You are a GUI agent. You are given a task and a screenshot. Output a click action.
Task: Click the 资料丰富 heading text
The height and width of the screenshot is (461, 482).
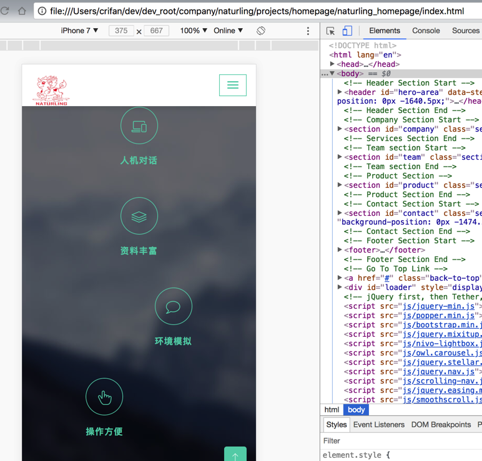point(139,251)
